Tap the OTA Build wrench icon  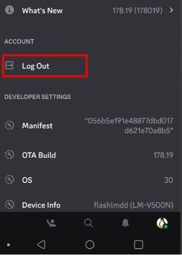tap(9, 155)
